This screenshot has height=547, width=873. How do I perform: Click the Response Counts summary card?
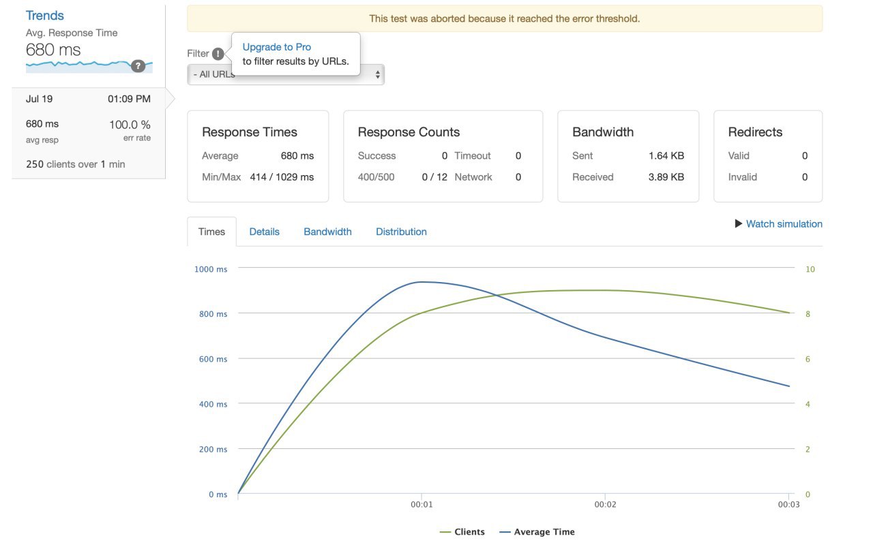[x=443, y=156]
